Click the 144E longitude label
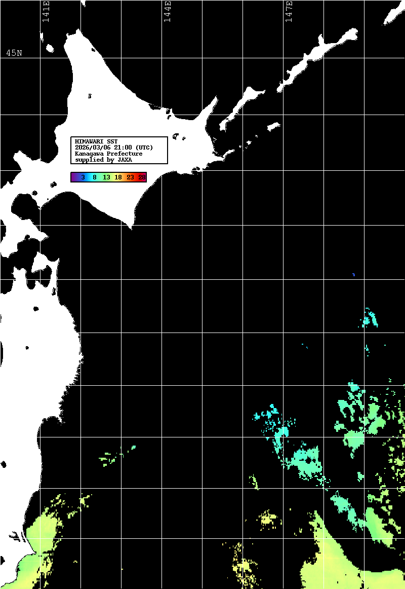This screenshot has width=405, height=589. tap(167, 12)
